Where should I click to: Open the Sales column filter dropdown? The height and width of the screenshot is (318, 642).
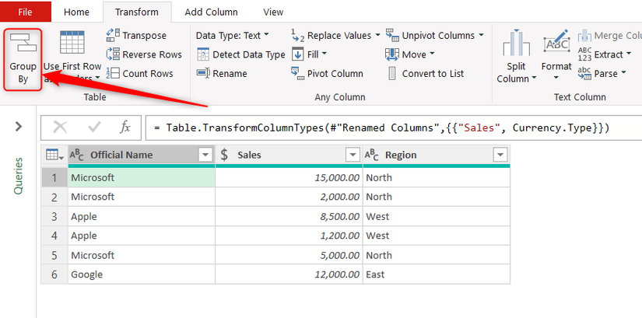pos(353,155)
